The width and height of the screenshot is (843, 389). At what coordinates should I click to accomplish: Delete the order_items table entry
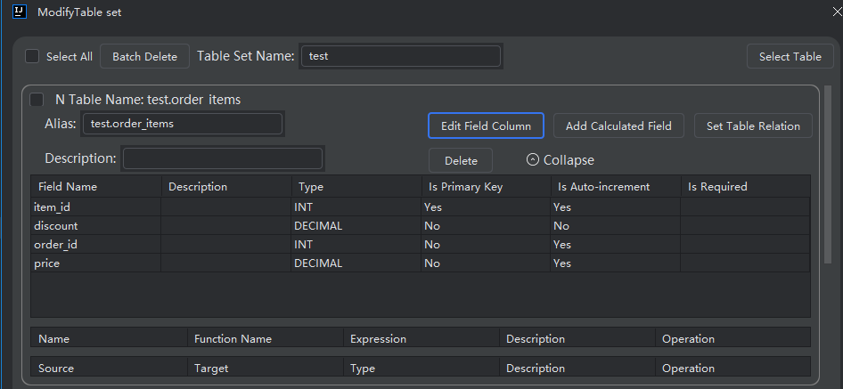click(461, 160)
